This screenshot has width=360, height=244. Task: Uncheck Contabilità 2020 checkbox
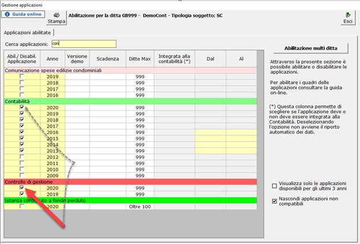point(22,107)
